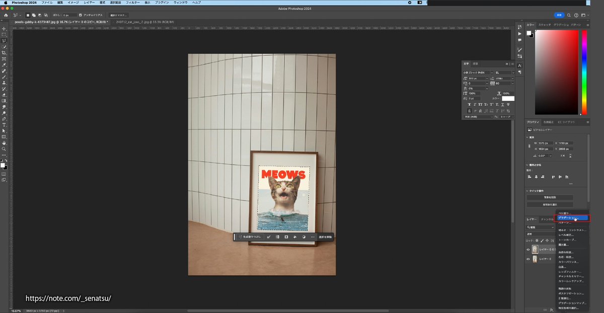Toggle the width-height link icon in Properties
The width and height of the screenshot is (604, 313).
point(529,146)
